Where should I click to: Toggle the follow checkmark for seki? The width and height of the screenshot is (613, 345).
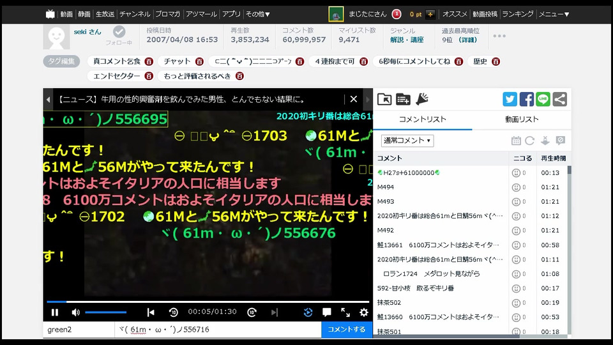(x=119, y=31)
